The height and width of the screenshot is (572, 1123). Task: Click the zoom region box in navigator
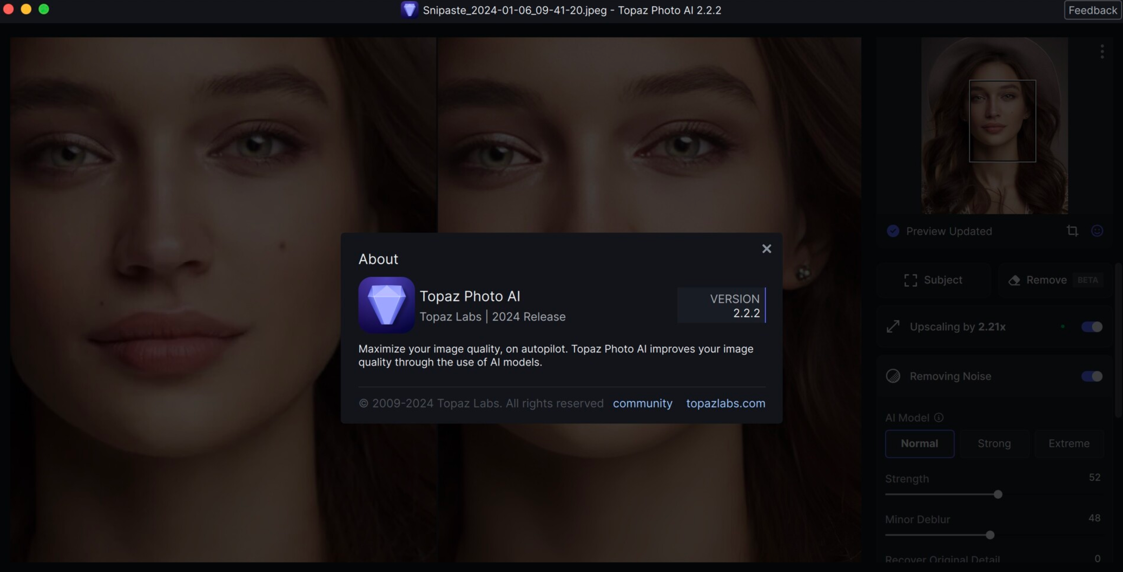[1002, 121]
